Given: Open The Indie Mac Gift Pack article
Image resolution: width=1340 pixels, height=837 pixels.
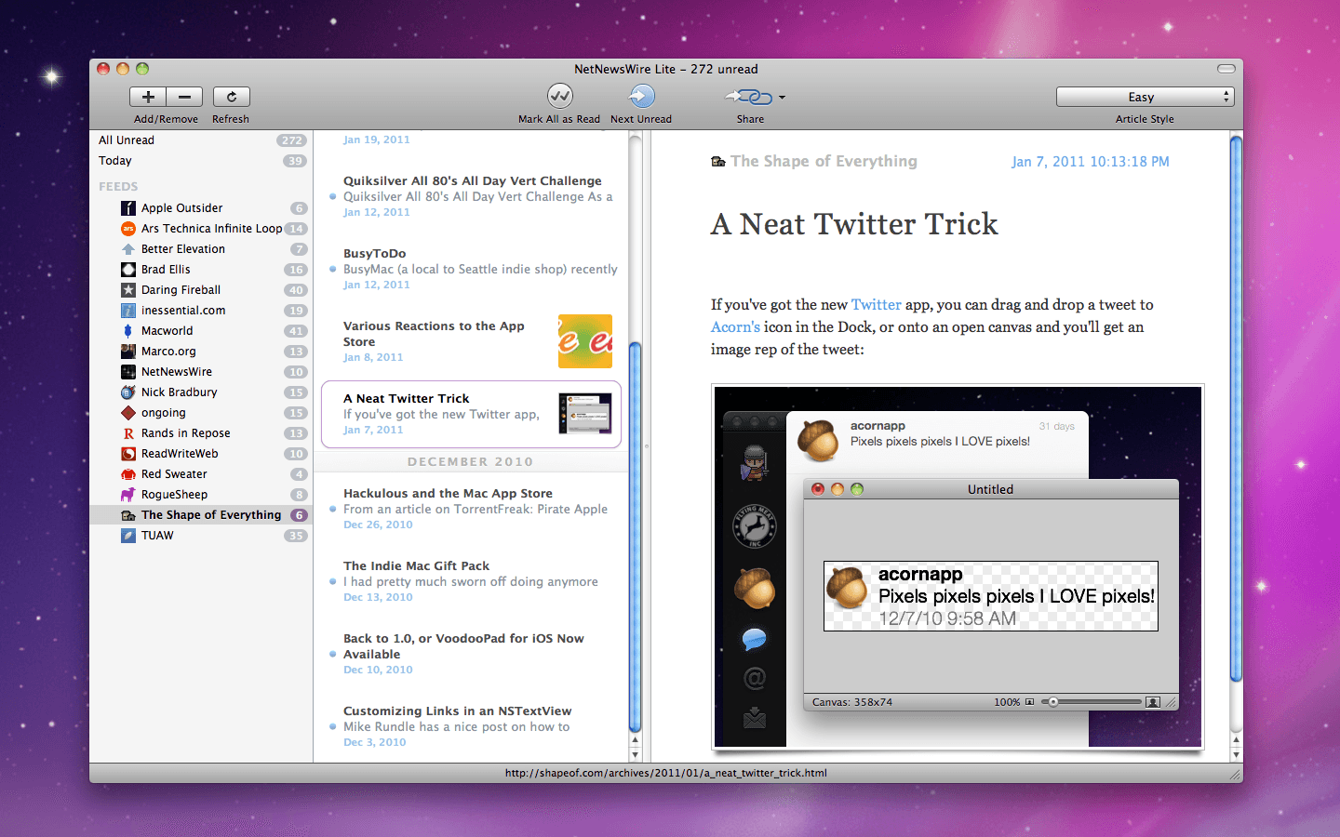Looking at the screenshot, I should [472, 581].
